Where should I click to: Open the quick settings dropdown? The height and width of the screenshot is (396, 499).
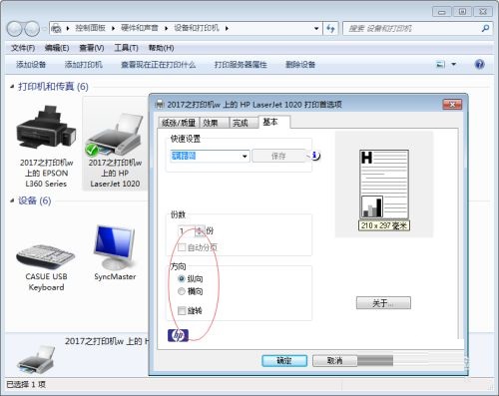pos(245,156)
